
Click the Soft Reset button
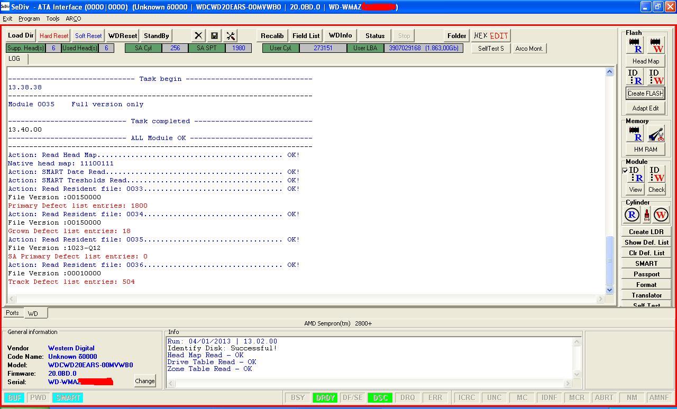(88, 35)
